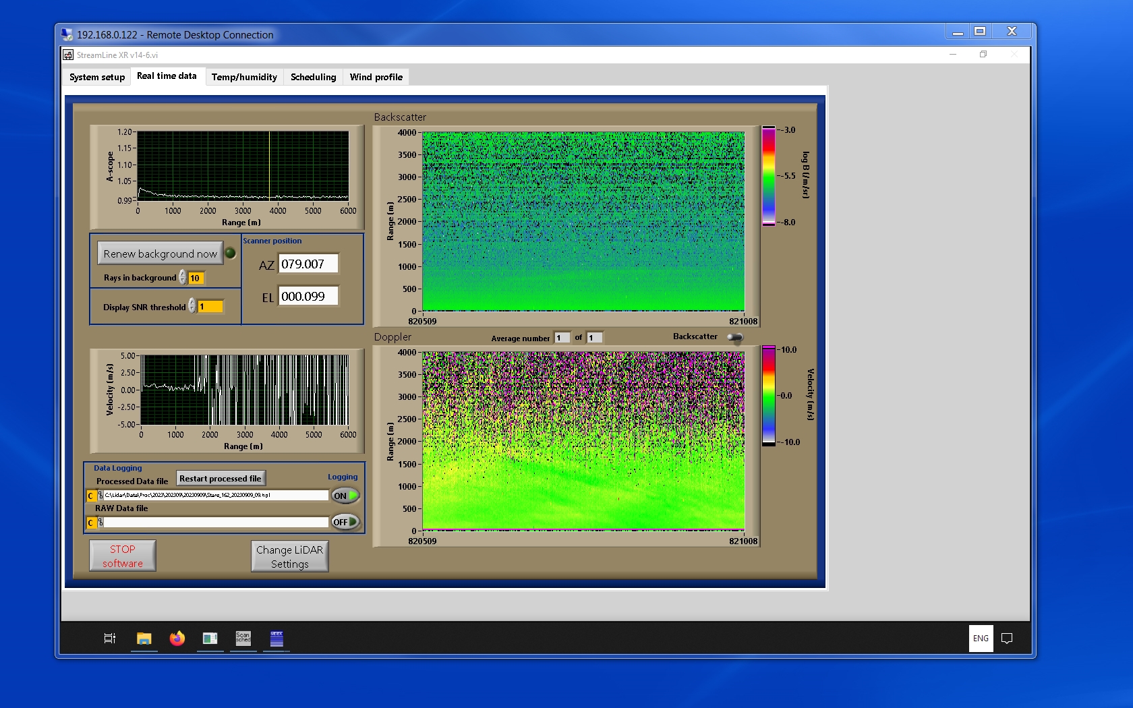
Task: Flip the Backscatter switch above Doppler plot
Action: click(x=735, y=337)
